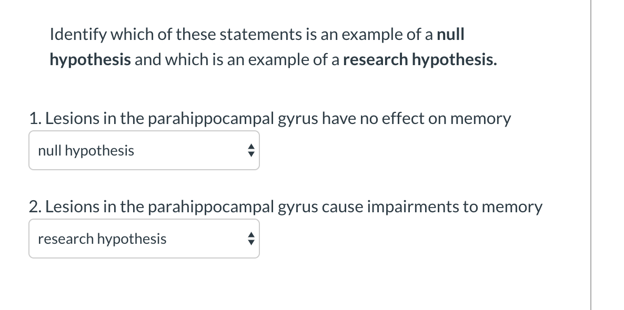
Task: Click statement 2 about memory impairments
Action: pos(286,206)
